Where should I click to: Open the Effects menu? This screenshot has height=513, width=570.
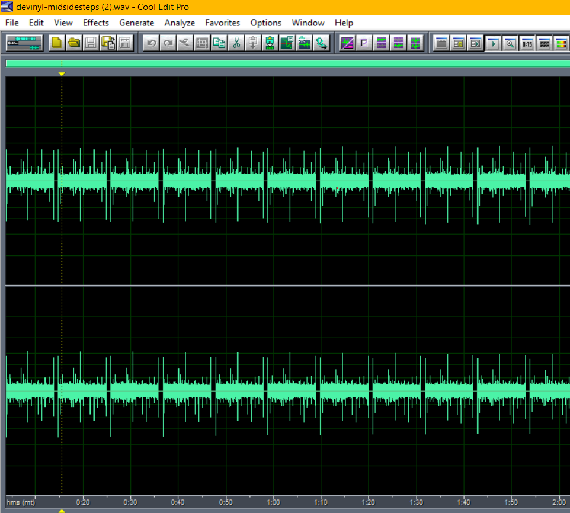(x=96, y=23)
